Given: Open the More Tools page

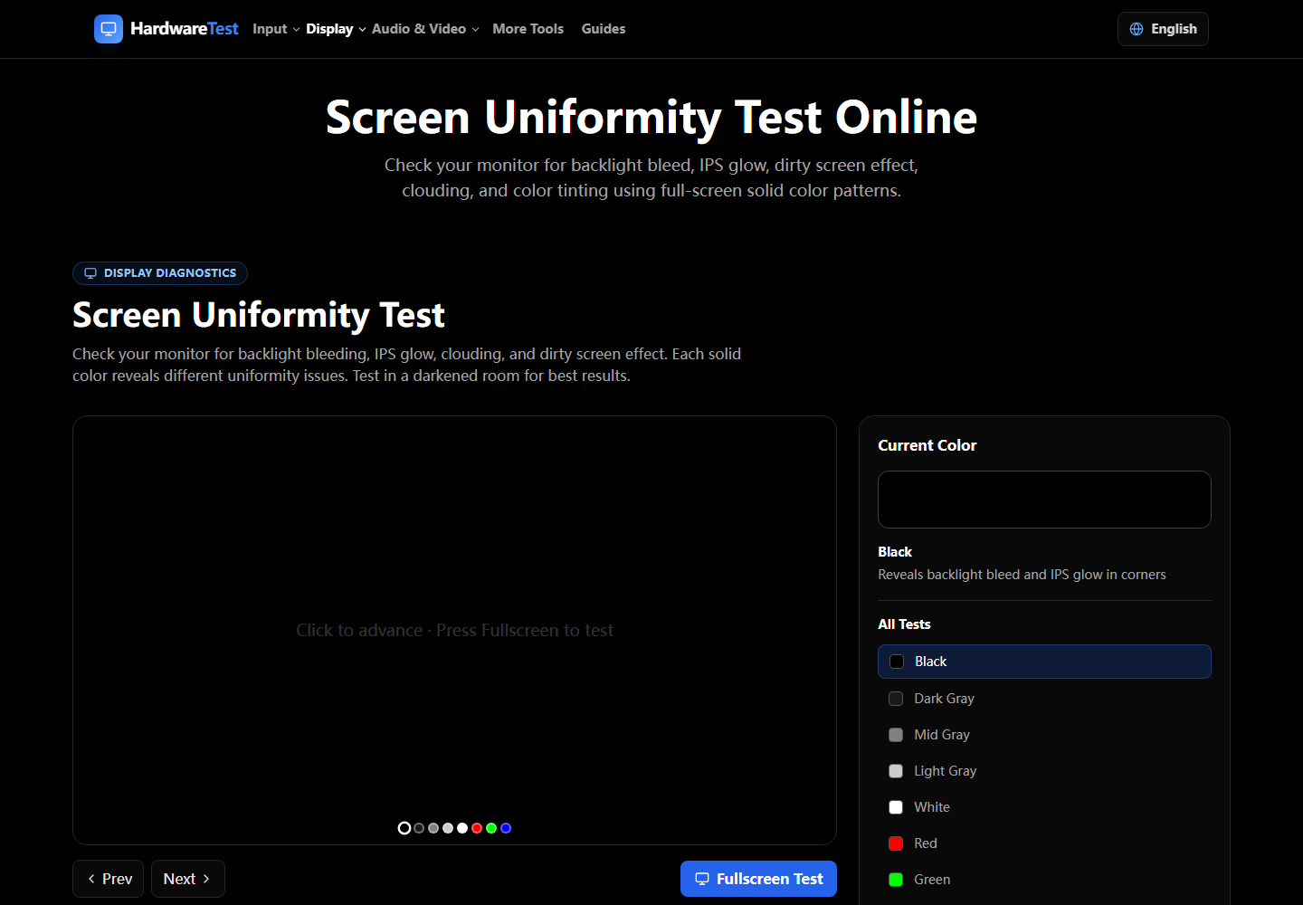Looking at the screenshot, I should [x=528, y=29].
